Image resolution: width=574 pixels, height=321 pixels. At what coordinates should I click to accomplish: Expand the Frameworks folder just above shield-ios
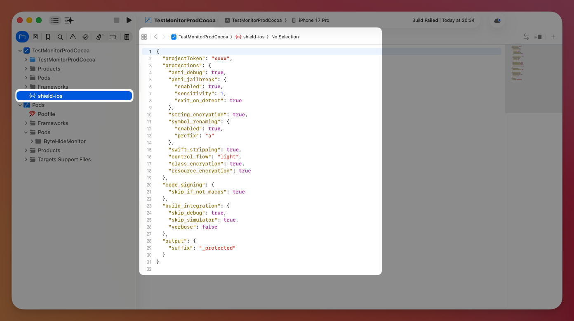point(26,87)
